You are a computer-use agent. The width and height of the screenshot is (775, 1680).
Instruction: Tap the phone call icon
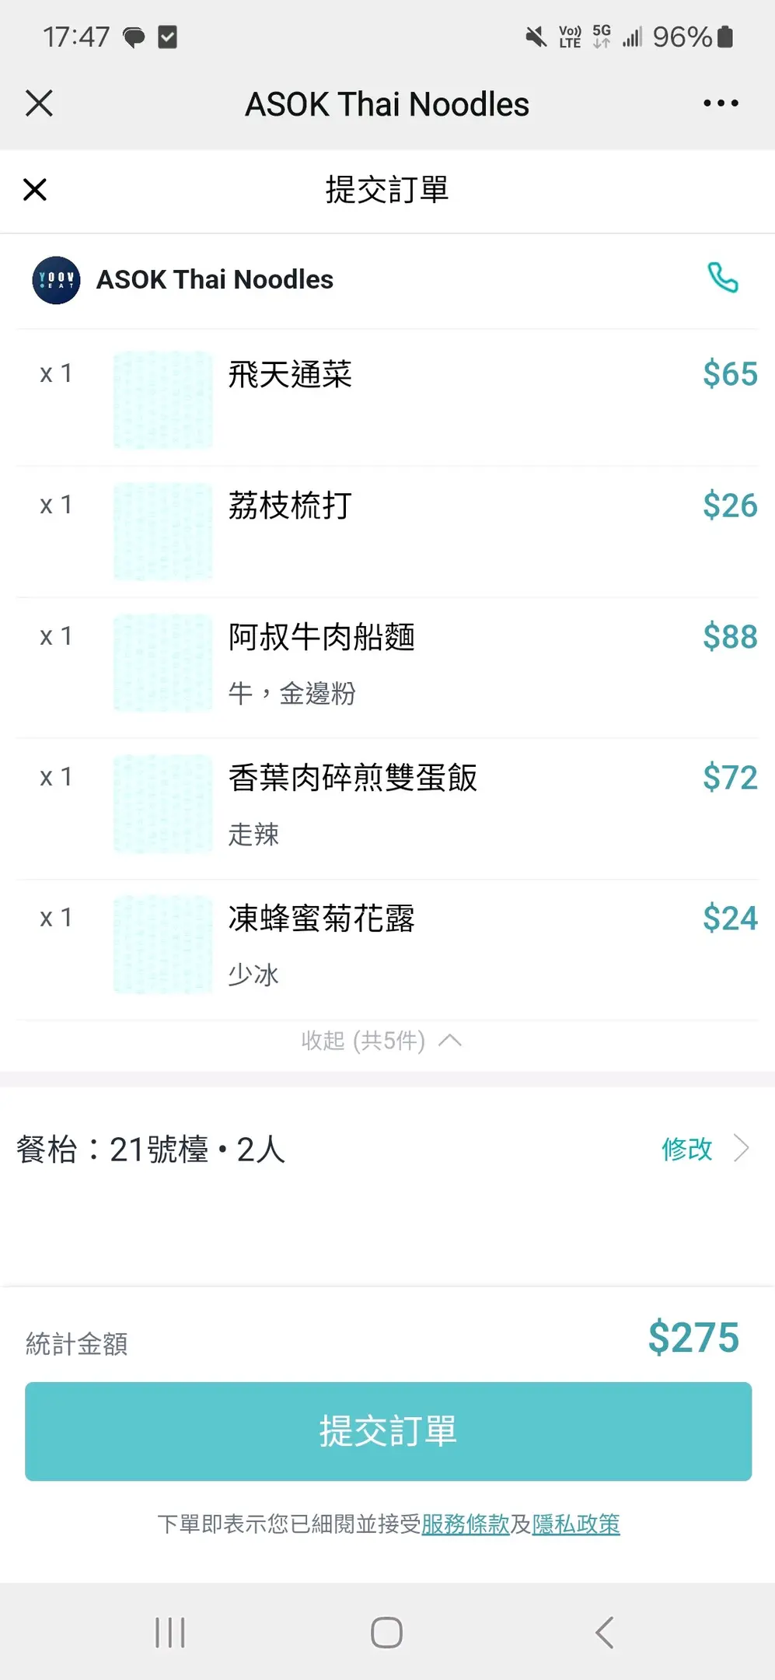722,278
